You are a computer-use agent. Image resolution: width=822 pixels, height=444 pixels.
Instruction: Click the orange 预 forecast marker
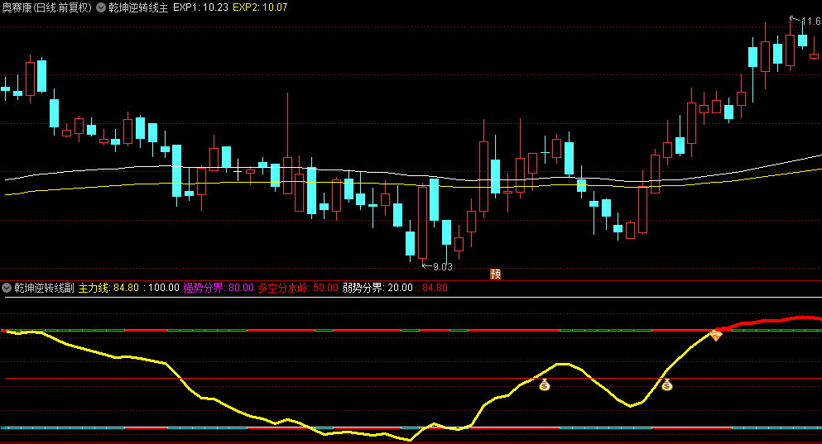point(495,274)
